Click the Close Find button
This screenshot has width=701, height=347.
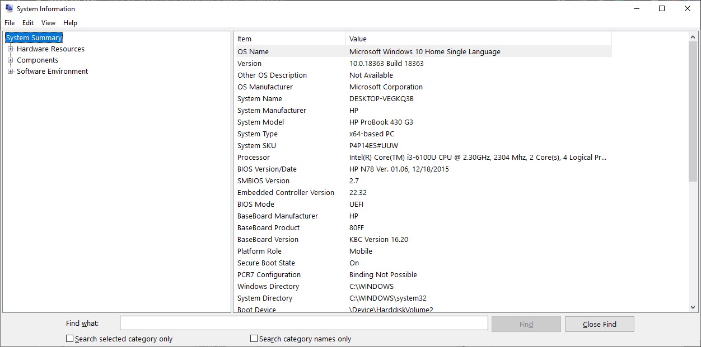point(599,324)
